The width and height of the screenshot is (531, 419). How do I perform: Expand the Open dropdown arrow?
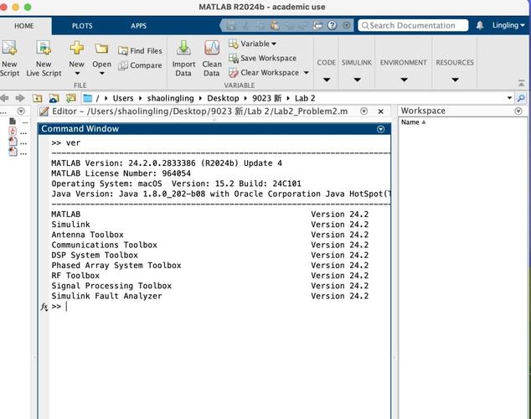tap(101, 74)
